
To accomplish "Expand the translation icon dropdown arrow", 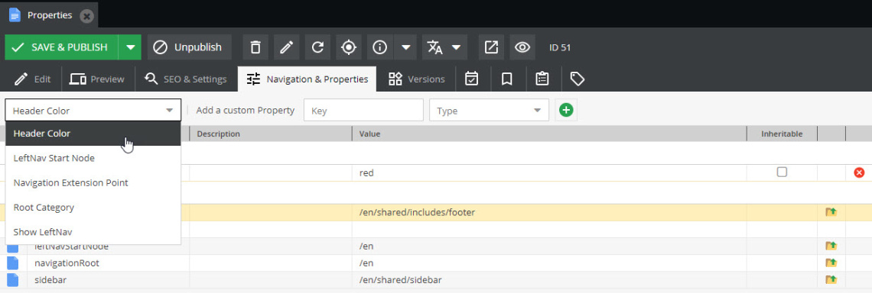I will click(x=456, y=47).
